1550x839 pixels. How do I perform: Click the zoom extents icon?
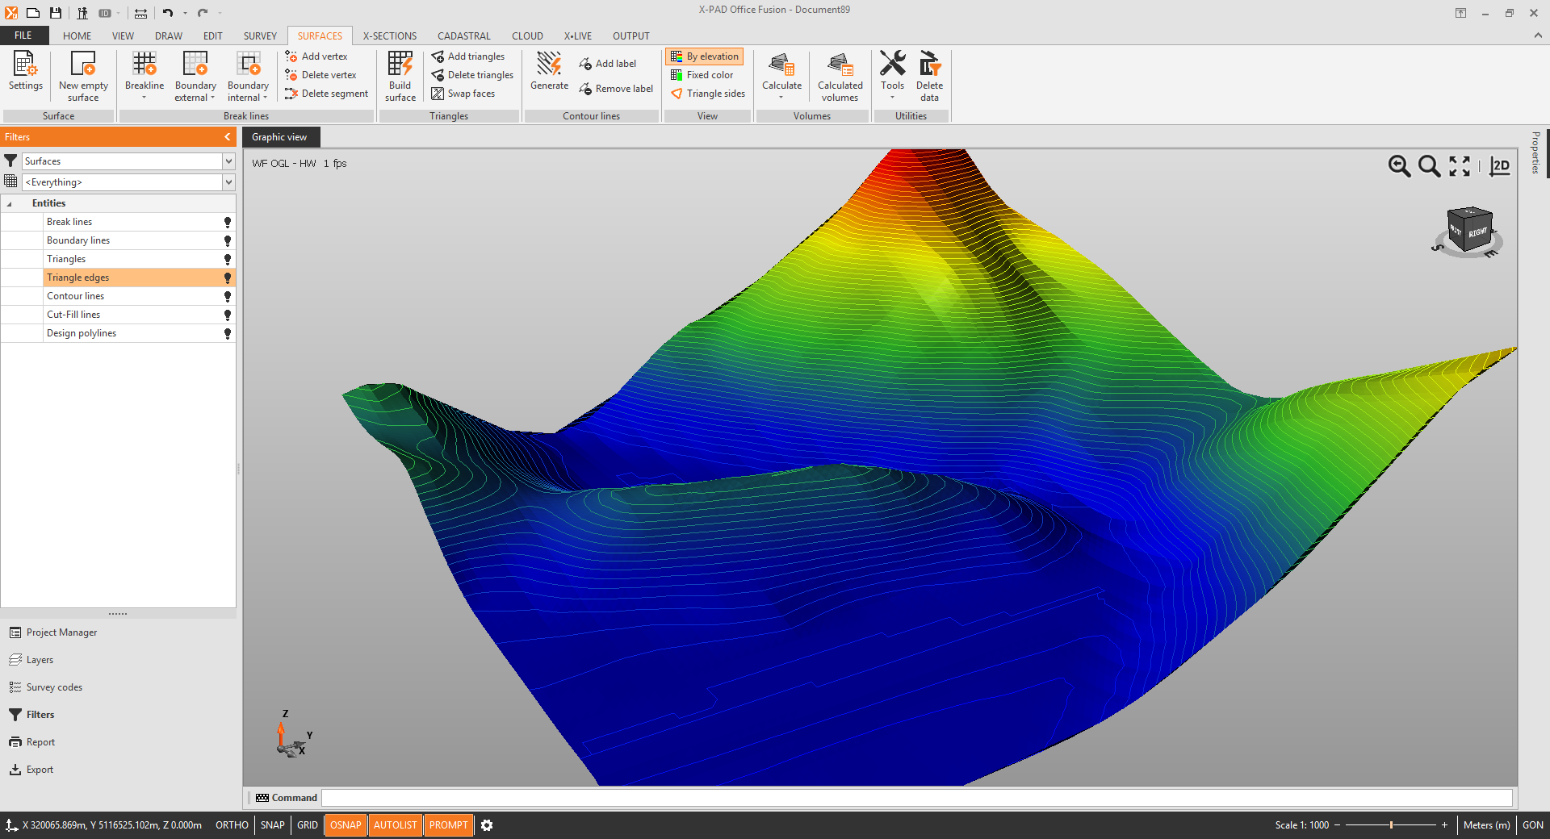click(1459, 166)
